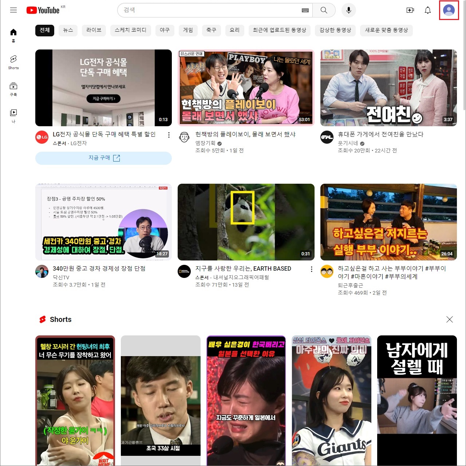Open options menu for EARTH BASED video

[311, 269]
